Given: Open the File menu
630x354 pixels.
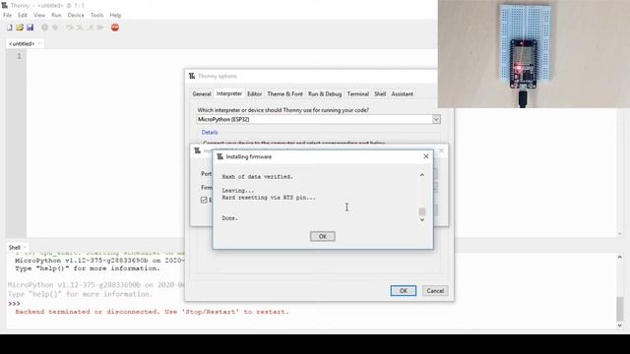Looking at the screenshot, I should coord(7,15).
